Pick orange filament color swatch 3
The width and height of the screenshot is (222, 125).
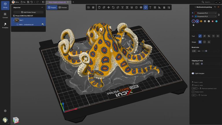(x=201, y=21)
